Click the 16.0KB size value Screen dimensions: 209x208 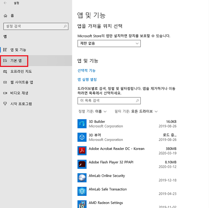tap(171, 122)
